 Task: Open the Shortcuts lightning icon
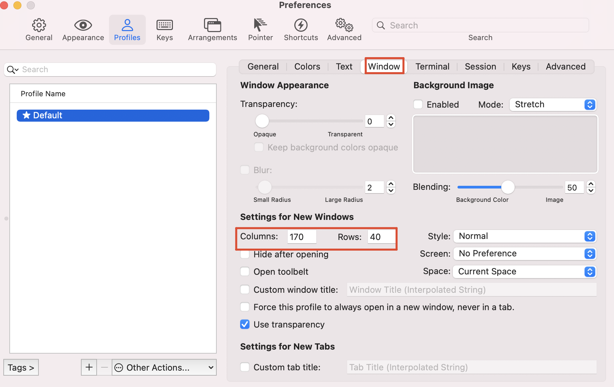(301, 25)
